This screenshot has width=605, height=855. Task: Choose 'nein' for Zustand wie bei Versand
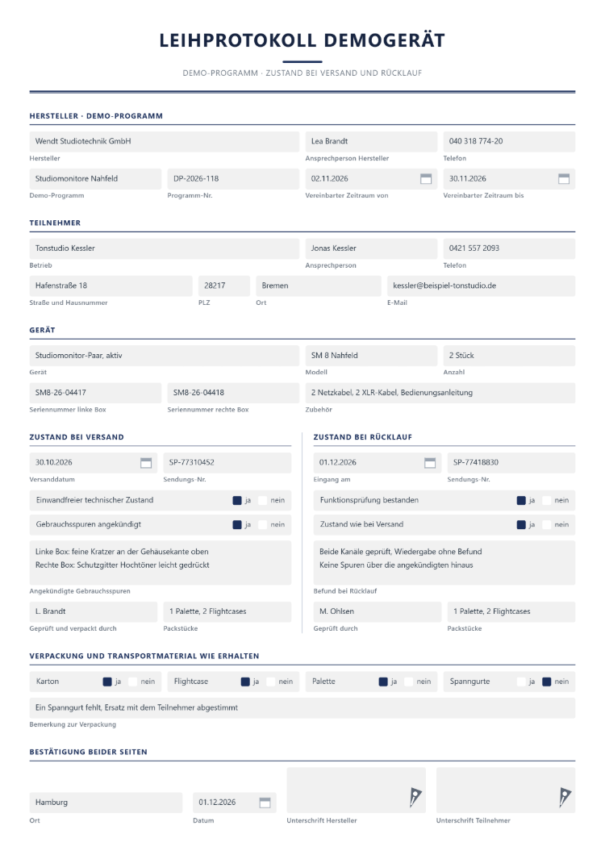tap(547, 524)
